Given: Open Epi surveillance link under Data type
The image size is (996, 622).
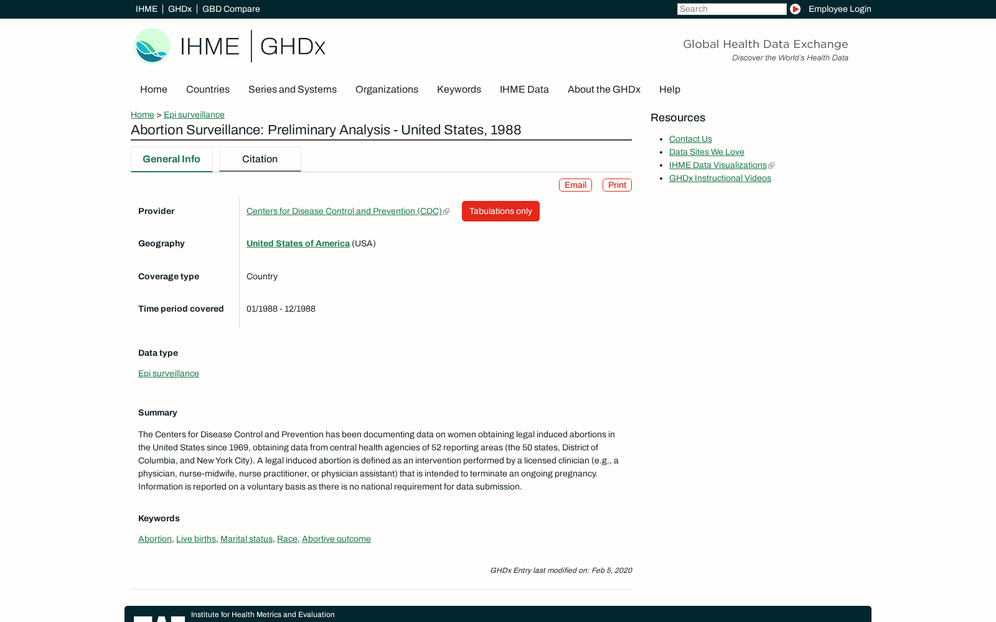Looking at the screenshot, I should click(x=169, y=373).
